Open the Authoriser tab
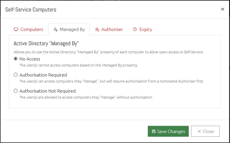Image resolution: width=230 pixels, height=143 pixels. [109, 29]
